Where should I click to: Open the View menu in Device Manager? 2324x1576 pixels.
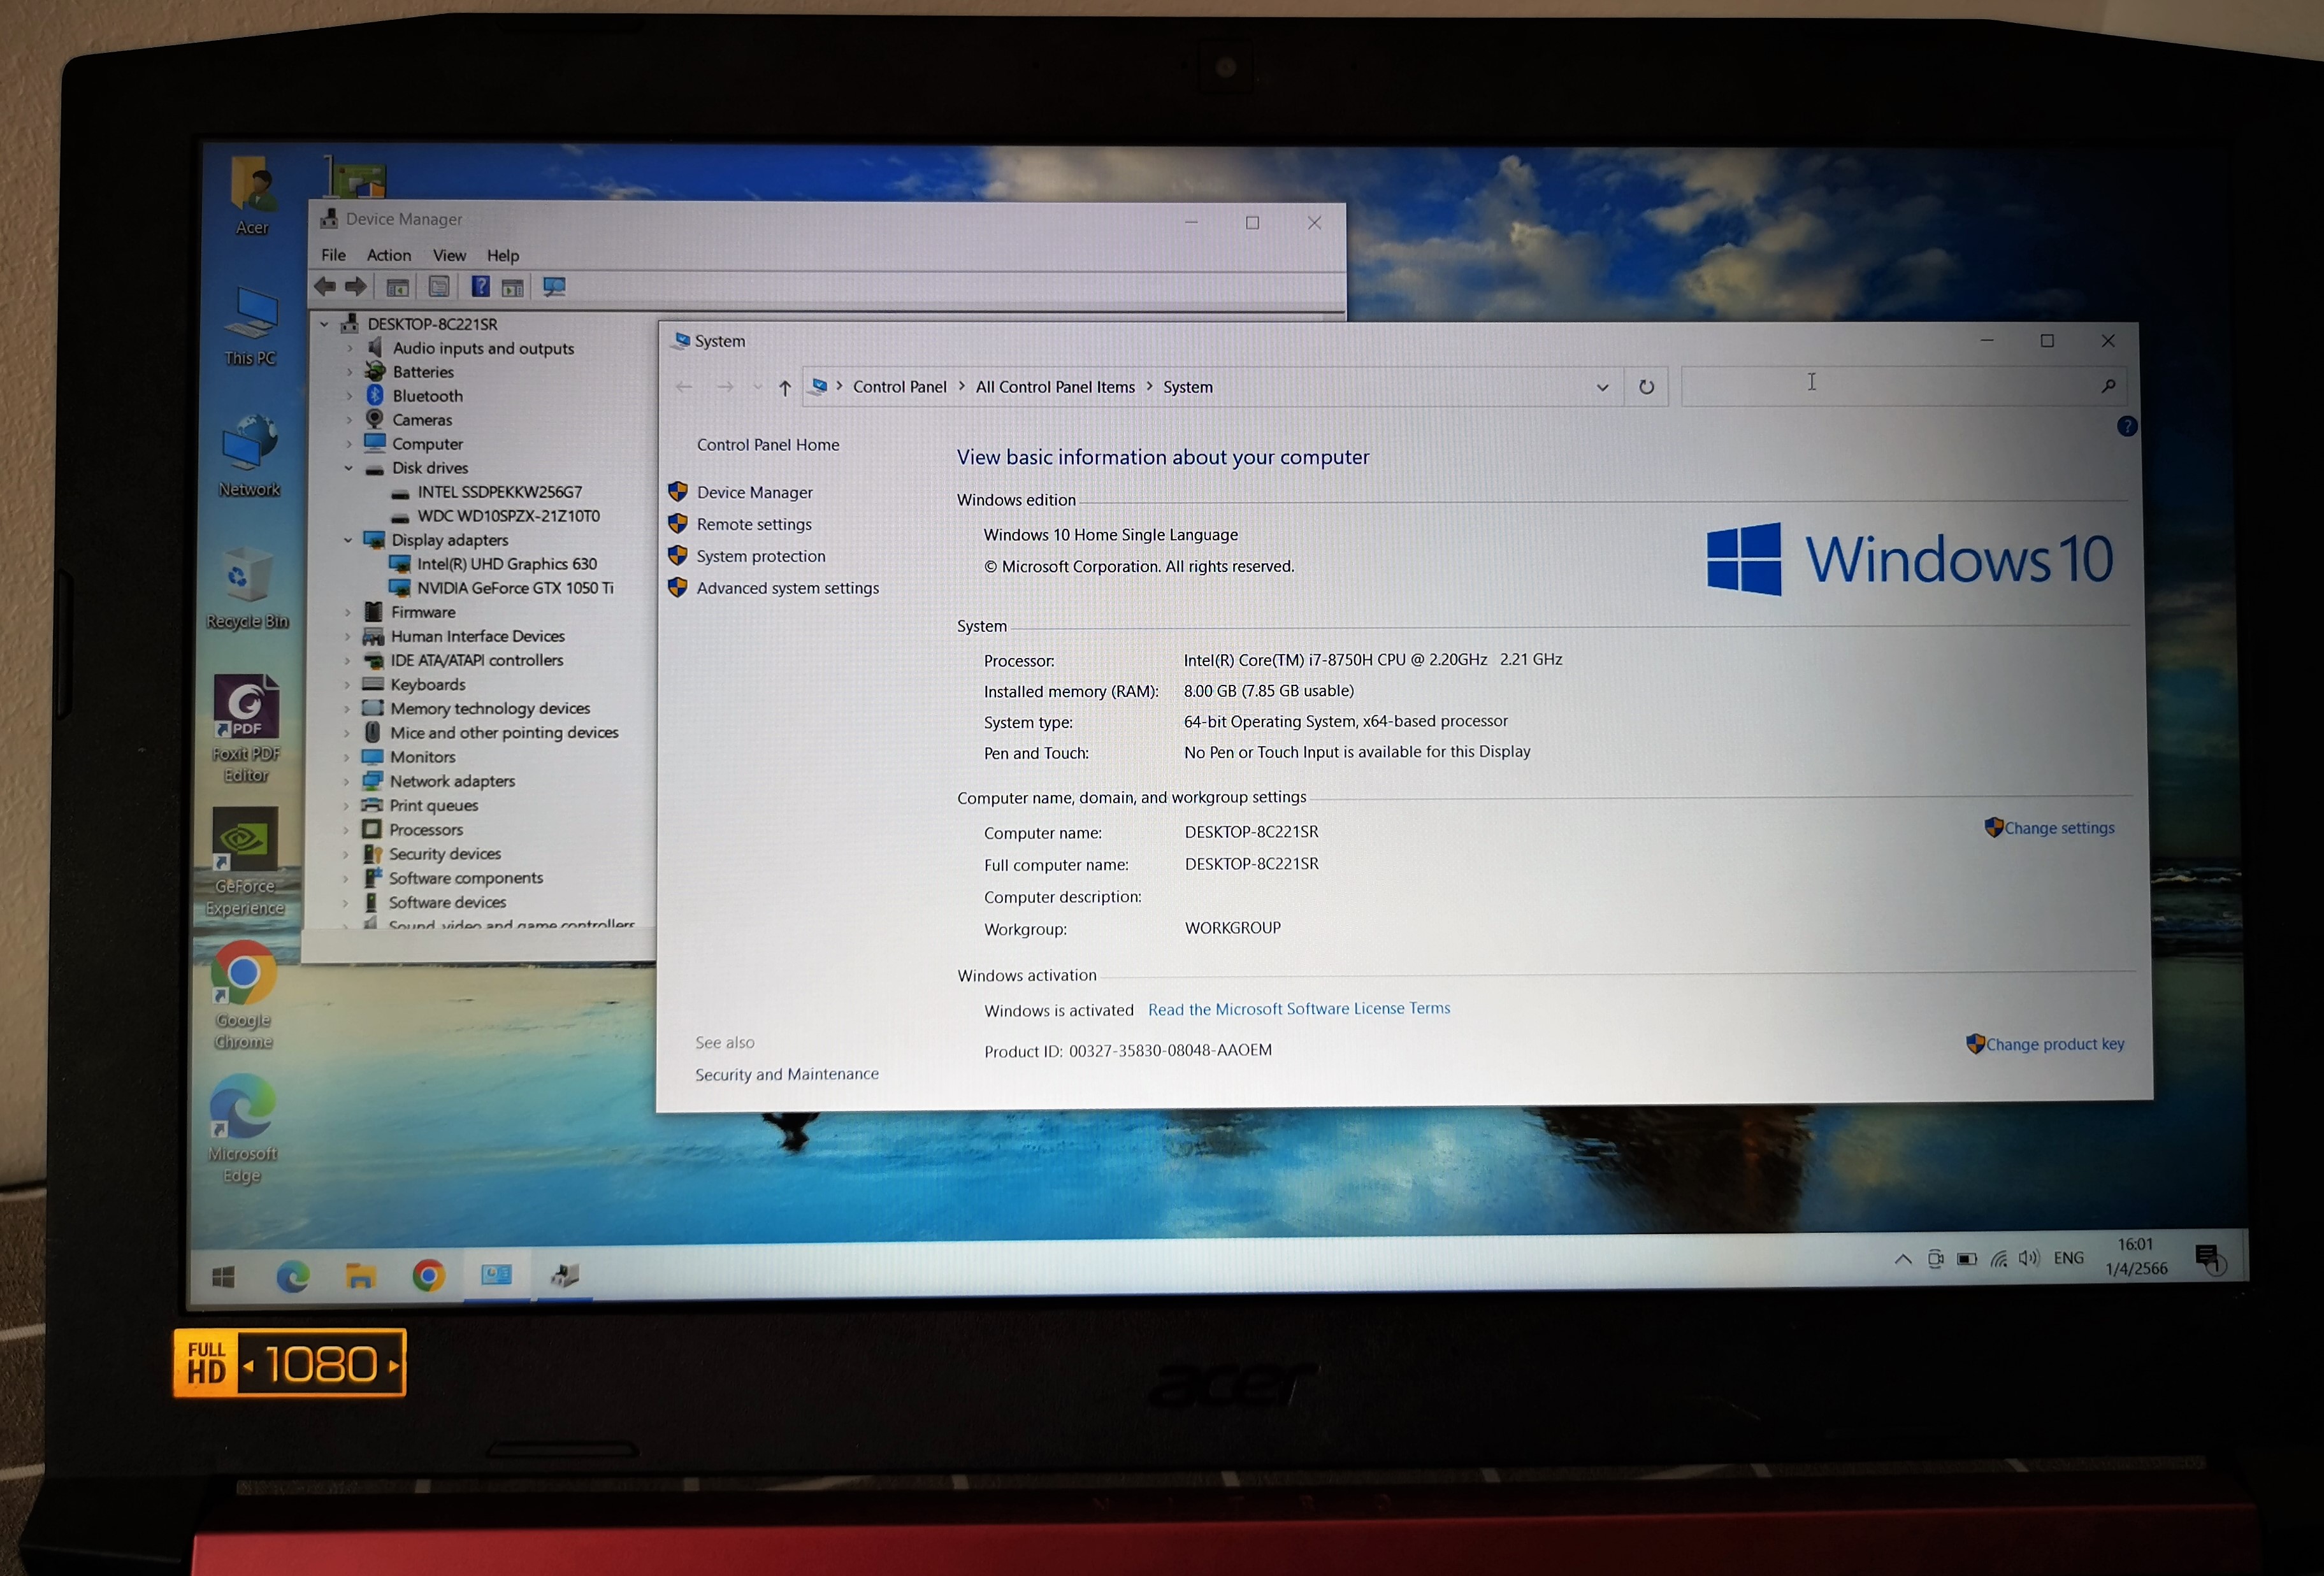tap(449, 255)
